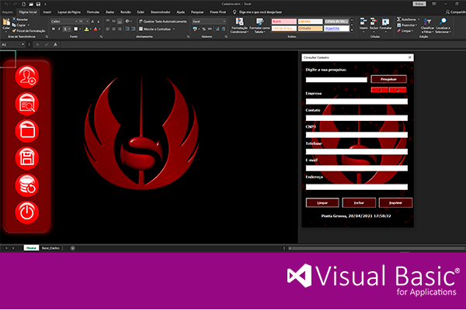Viewport: 466px width, 310px height.
Task: Apply the Cálculo cell style swatch
Action: pyautogui.click(x=310, y=22)
